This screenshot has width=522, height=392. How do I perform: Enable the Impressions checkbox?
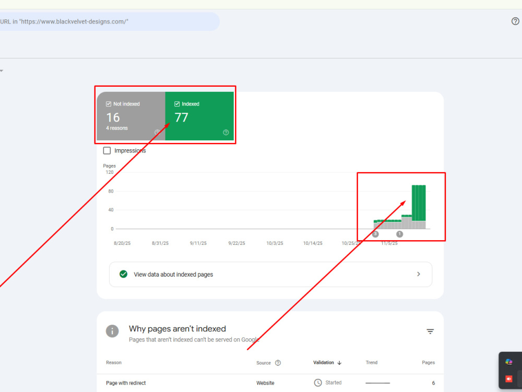(x=107, y=150)
